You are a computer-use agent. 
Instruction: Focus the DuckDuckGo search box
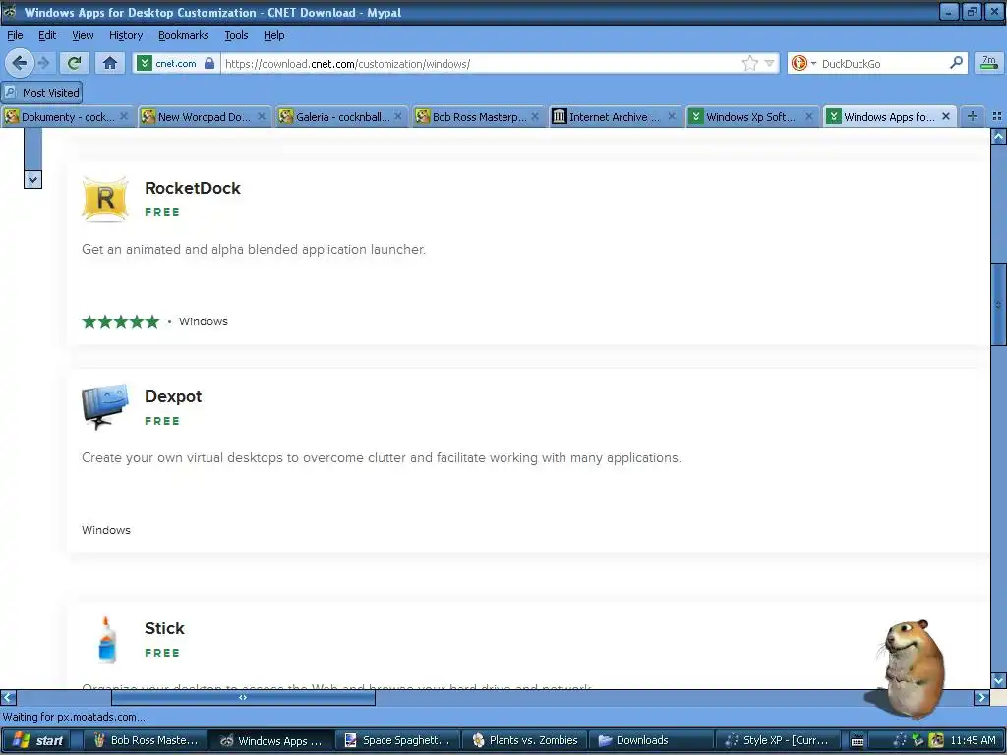[x=883, y=63]
